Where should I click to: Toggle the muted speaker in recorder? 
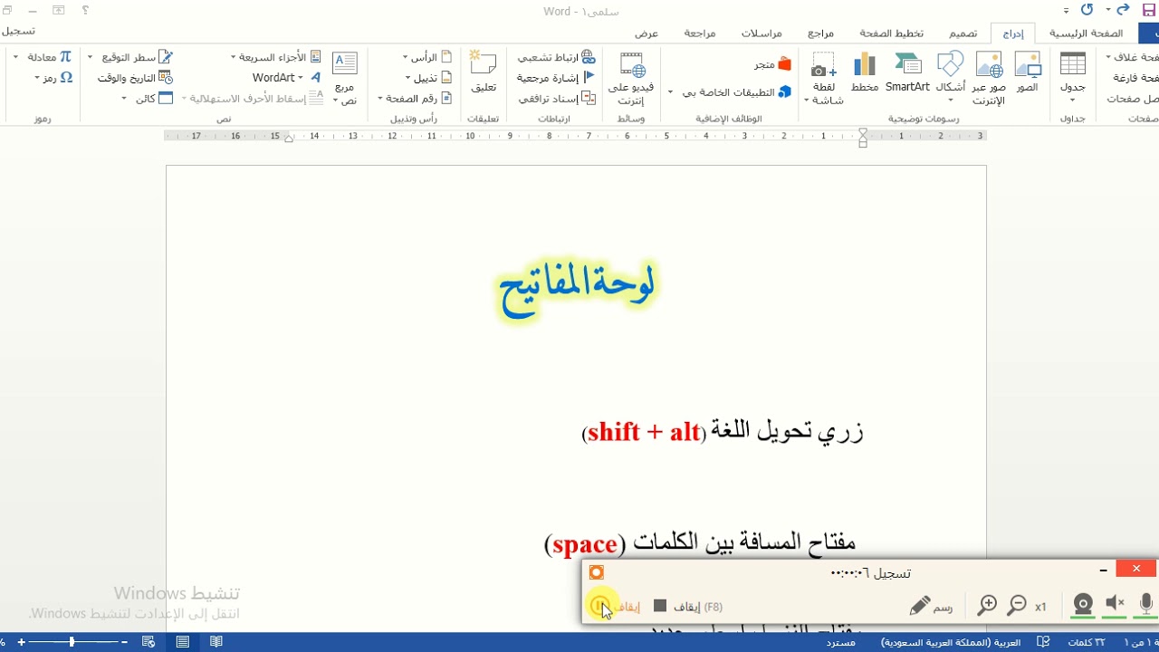(1115, 605)
